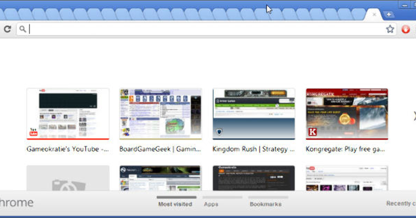
Task: Close the active tab with the X
Action: point(374,15)
